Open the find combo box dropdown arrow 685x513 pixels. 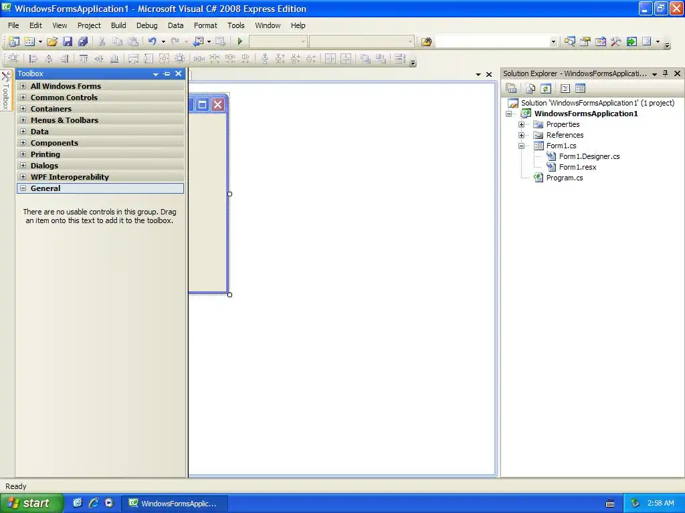pyautogui.click(x=553, y=41)
